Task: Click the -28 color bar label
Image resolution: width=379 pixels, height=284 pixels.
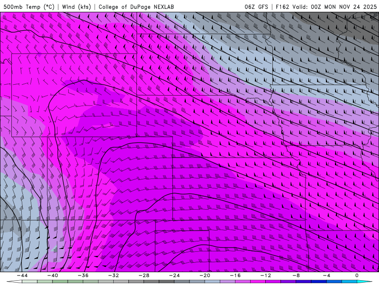Action: pyautogui.click(x=144, y=275)
